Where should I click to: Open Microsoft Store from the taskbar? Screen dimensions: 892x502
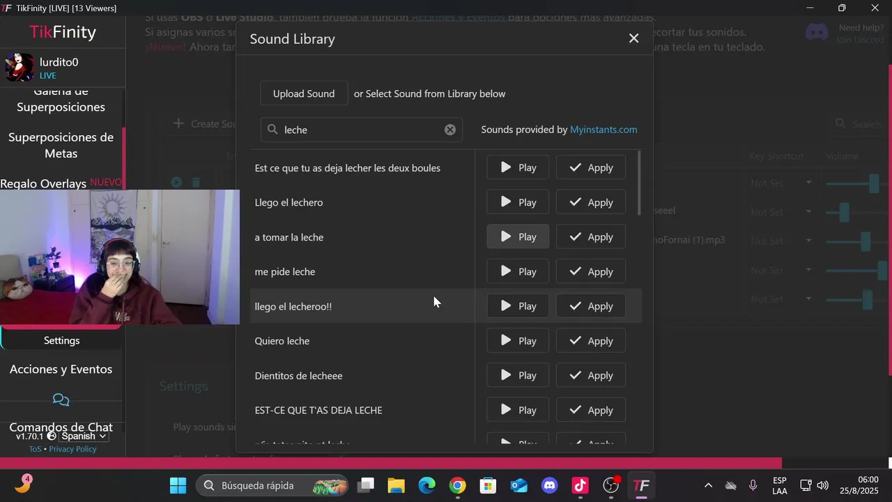point(488,485)
